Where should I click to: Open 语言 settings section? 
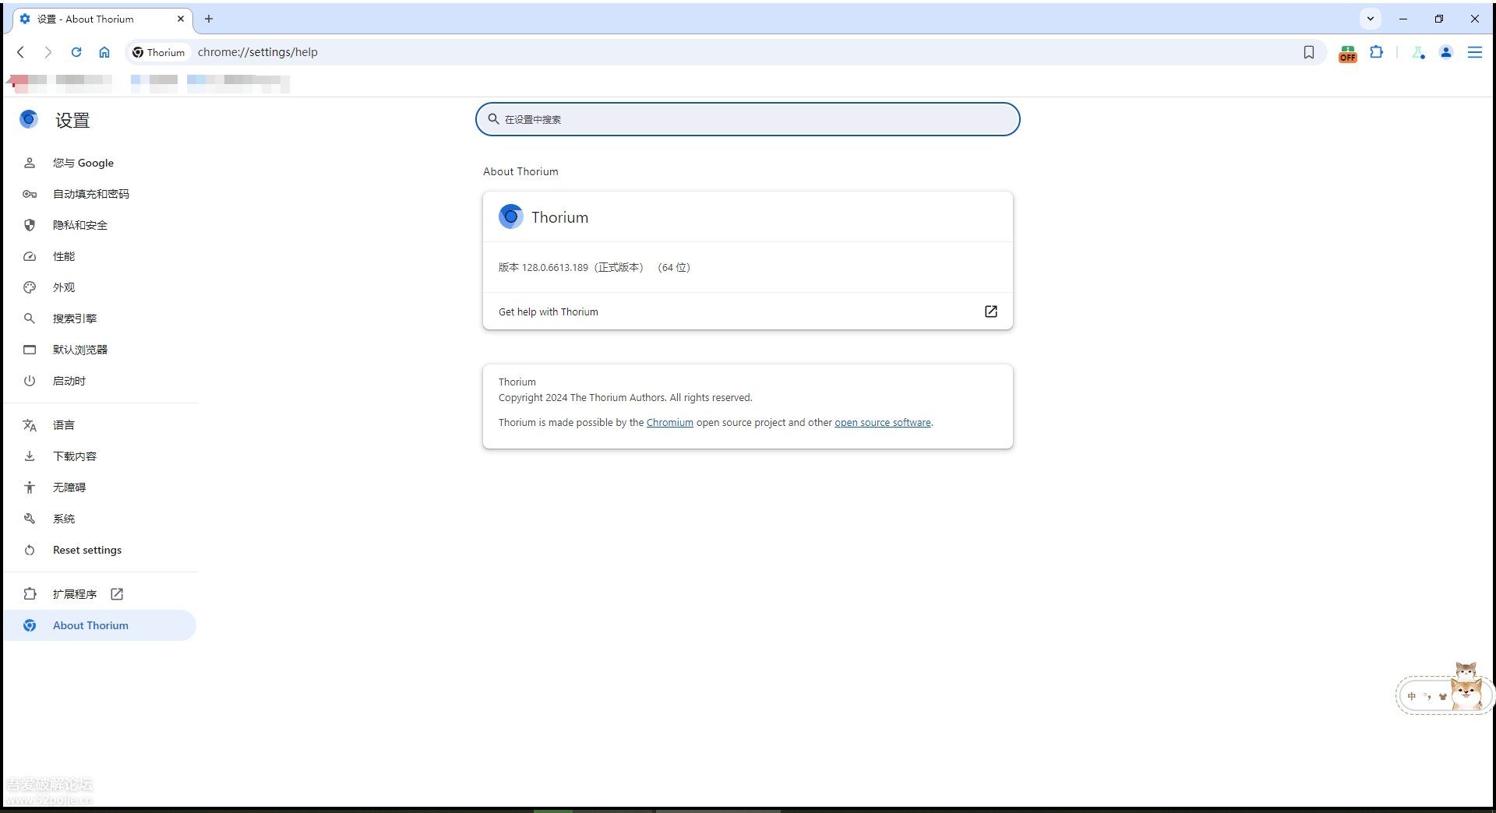(x=100, y=425)
